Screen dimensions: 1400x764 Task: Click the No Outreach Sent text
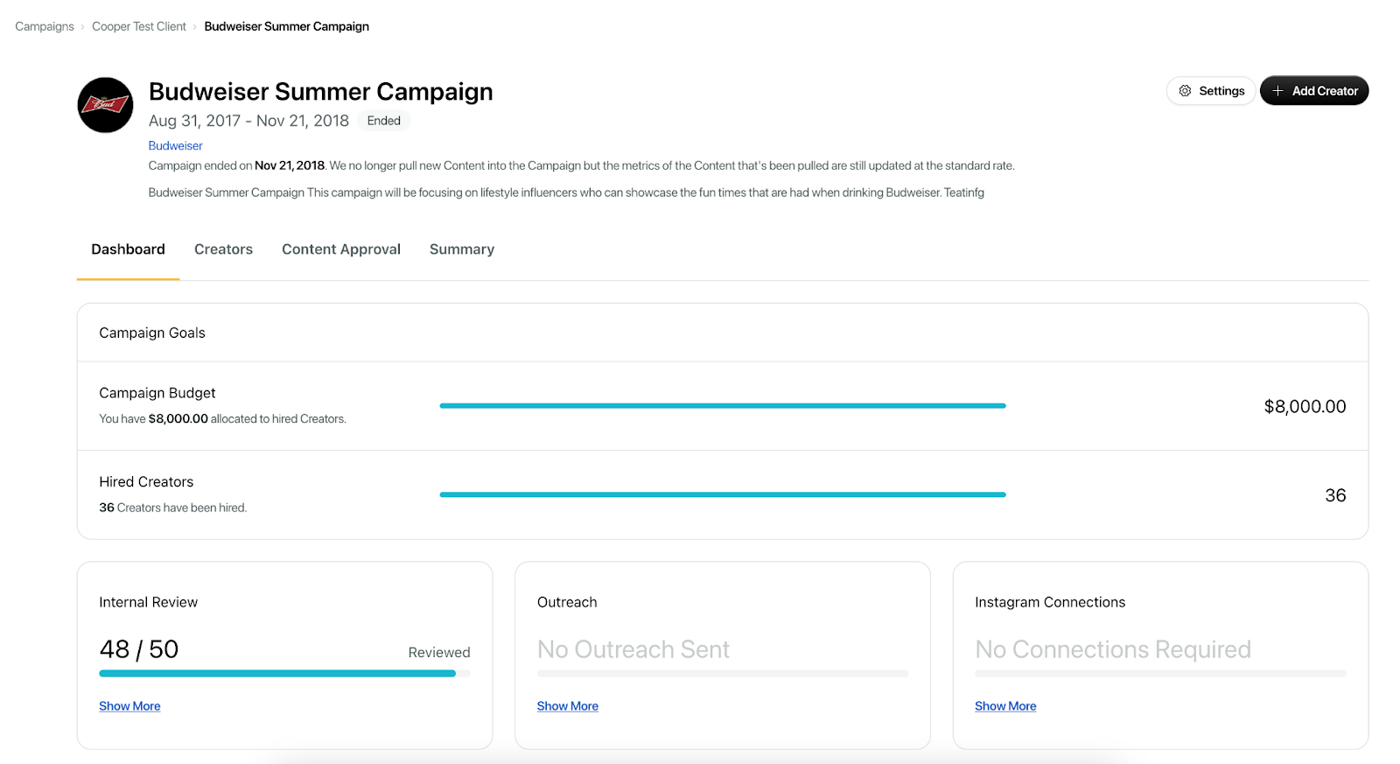click(x=633, y=649)
